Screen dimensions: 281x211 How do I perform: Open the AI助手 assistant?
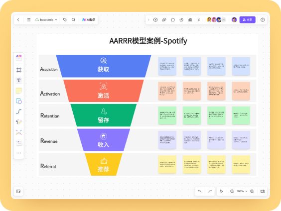pos(89,20)
